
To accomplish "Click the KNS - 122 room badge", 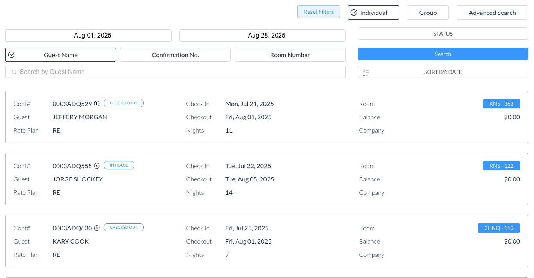I will coord(501,166).
